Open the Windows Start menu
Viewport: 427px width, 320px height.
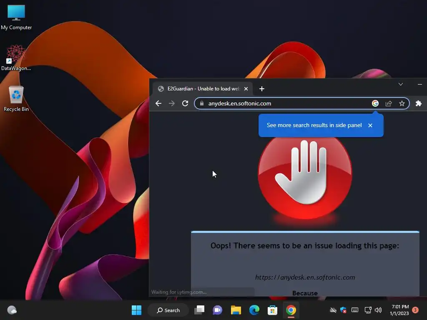coord(136,310)
